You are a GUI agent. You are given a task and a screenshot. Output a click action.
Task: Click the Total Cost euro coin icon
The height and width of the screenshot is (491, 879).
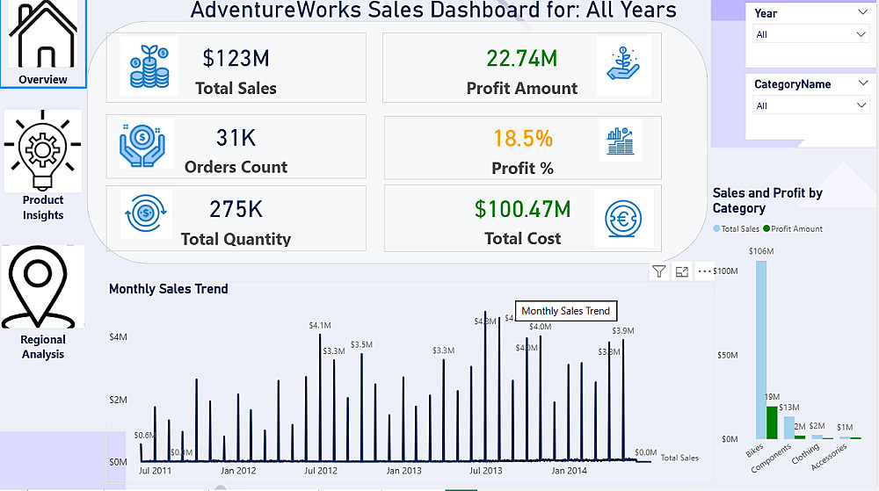(x=623, y=214)
